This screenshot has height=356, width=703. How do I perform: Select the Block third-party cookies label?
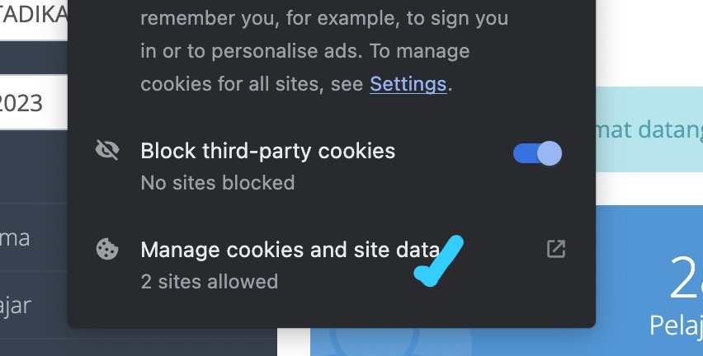coord(267,151)
